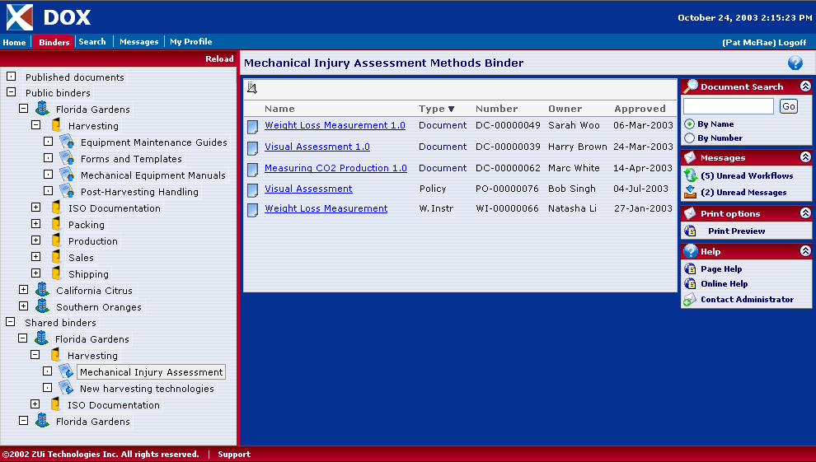The width and height of the screenshot is (816, 462).
Task: Open (5) Unread Workflows link
Action: (747, 175)
